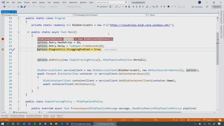Image resolution: width=224 pixels, height=126 pixels.
Task: Open the 140% zoom level dropdown
Action: [x=6, y=112]
